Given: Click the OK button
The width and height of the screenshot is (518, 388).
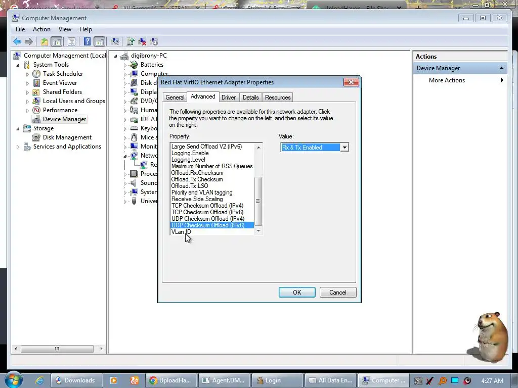Looking at the screenshot, I should [297, 293].
